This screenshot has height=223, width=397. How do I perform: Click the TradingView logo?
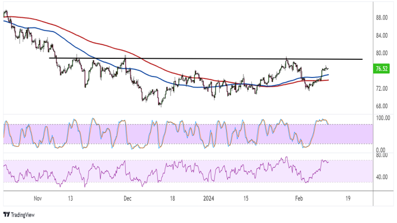[19, 215]
